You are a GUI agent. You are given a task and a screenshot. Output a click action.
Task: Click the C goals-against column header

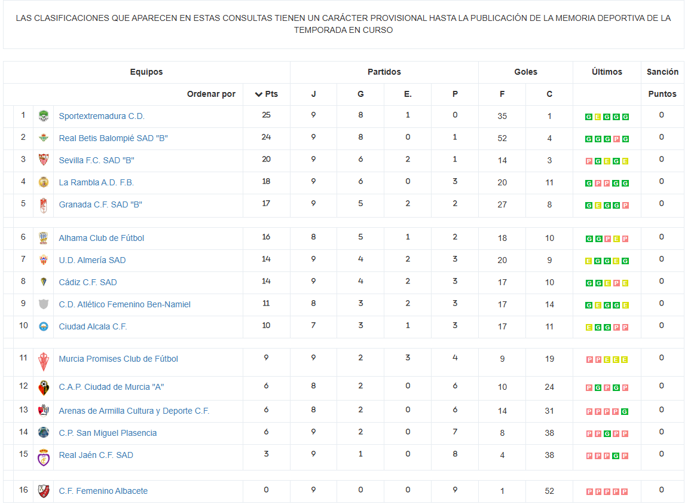[549, 94]
